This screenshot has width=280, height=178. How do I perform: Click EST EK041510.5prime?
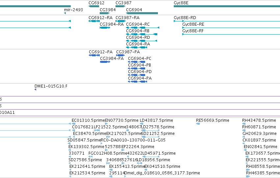162,167
